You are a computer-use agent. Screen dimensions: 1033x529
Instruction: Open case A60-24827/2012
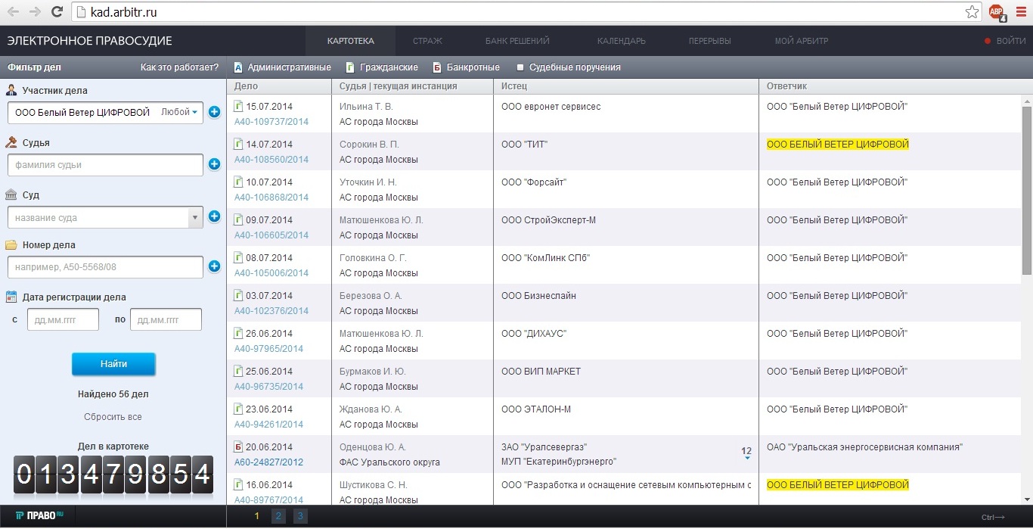pyautogui.click(x=268, y=462)
